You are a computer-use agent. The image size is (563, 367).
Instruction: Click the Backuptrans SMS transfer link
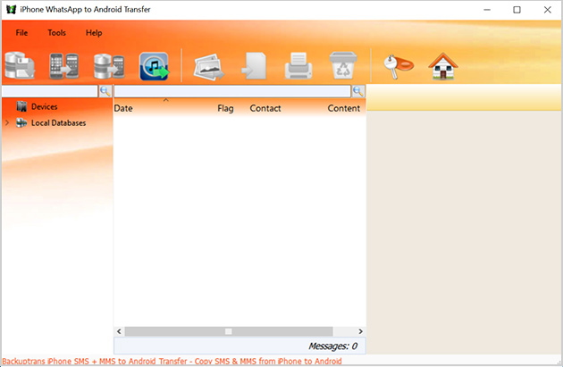pyautogui.click(x=172, y=362)
